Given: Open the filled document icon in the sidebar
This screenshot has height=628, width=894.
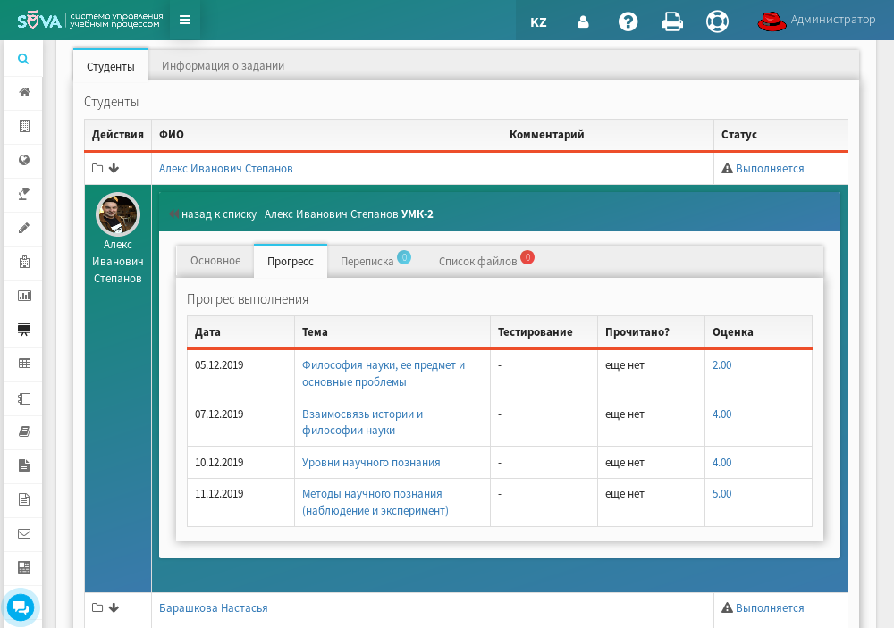Looking at the screenshot, I should 24,465.
